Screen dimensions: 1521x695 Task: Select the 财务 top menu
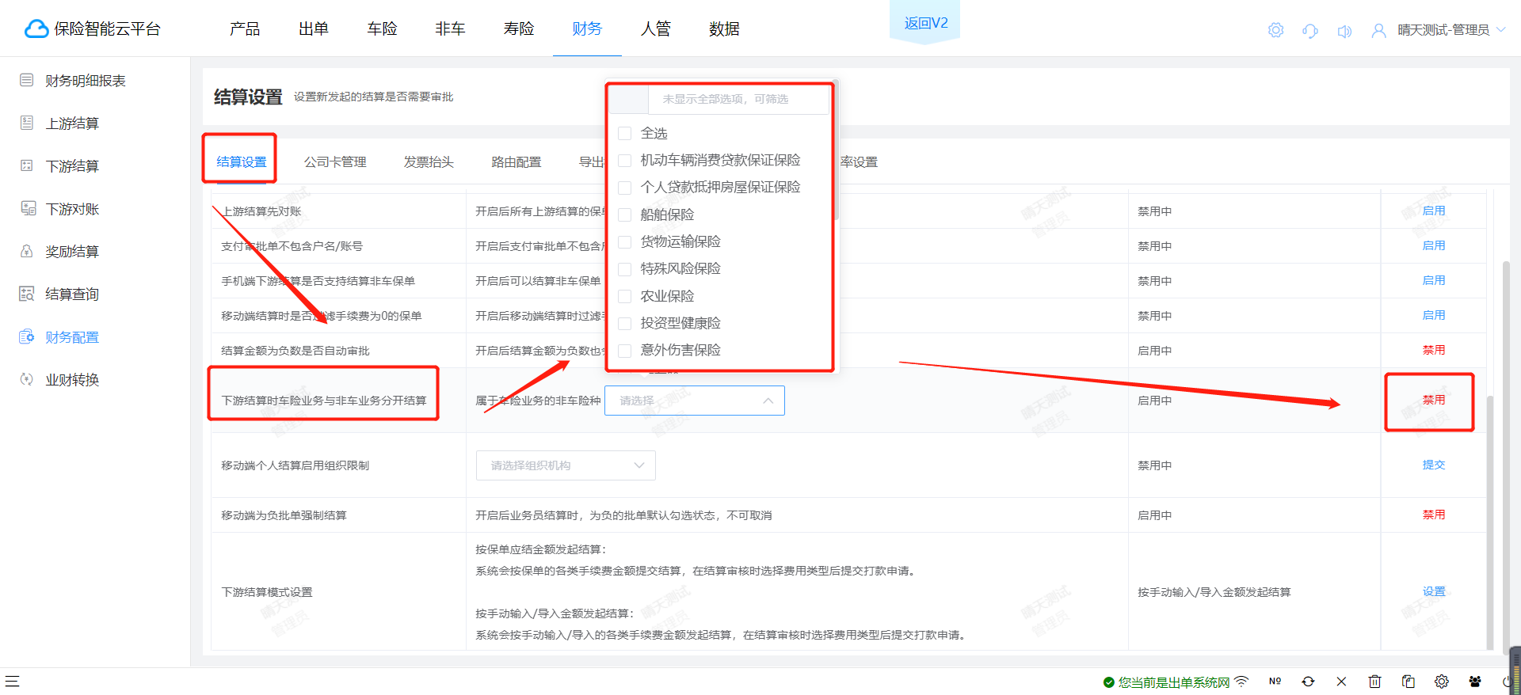tap(587, 28)
